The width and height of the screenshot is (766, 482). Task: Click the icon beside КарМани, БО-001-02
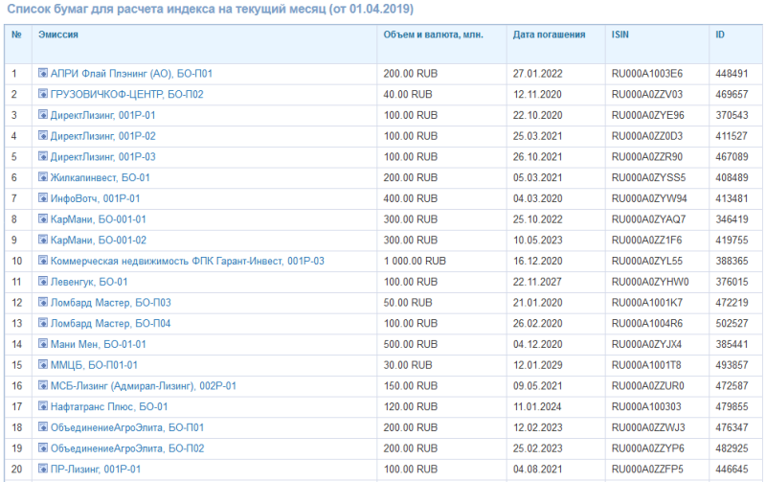pos(43,240)
